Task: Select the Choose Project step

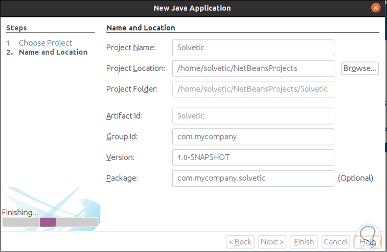Action: coord(45,43)
